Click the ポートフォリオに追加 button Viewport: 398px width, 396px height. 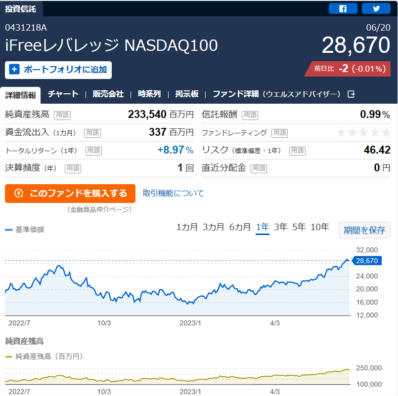(x=58, y=70)
